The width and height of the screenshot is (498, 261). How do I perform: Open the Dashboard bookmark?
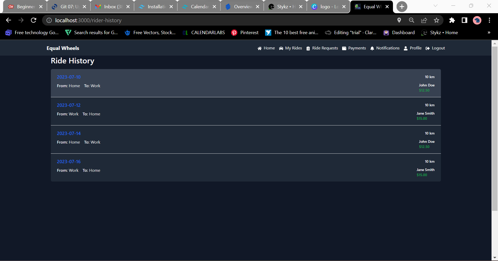399,33
